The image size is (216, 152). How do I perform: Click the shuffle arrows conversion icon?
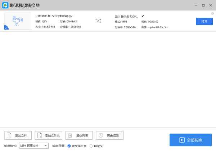(x=98, y=21)
